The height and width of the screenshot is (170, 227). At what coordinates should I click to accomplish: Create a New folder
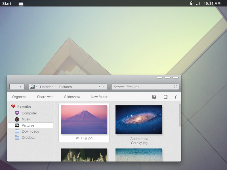pyautogui.click(x=99, y=97)
